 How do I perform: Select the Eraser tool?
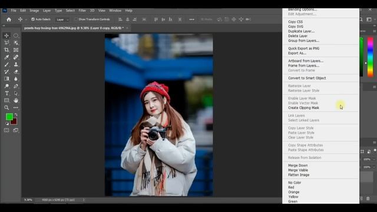(16, 72)
